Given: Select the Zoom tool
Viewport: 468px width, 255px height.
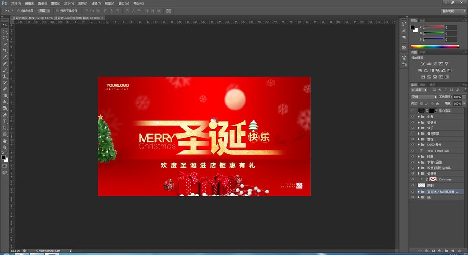Looking at the screenshot, I should click(x=5, y=147).
